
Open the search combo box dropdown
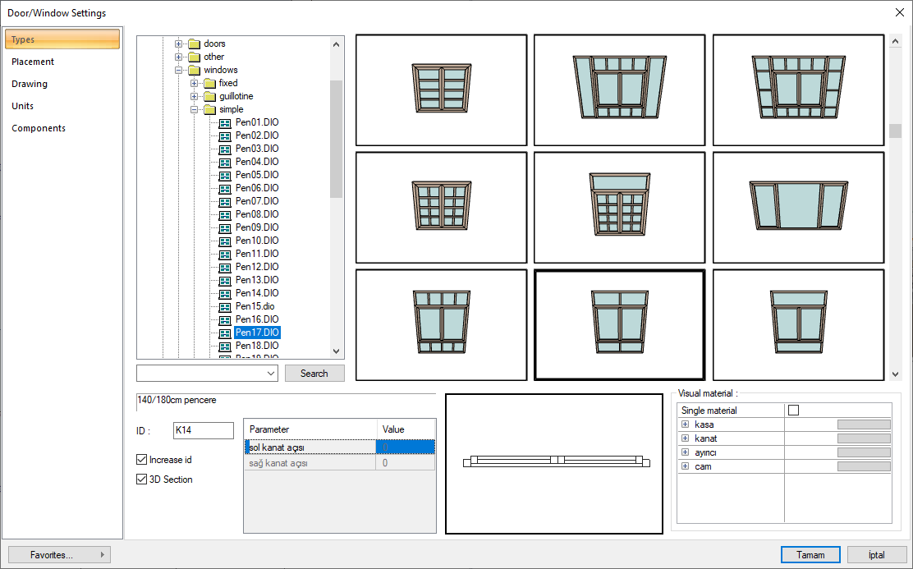(x=272, y=374)
